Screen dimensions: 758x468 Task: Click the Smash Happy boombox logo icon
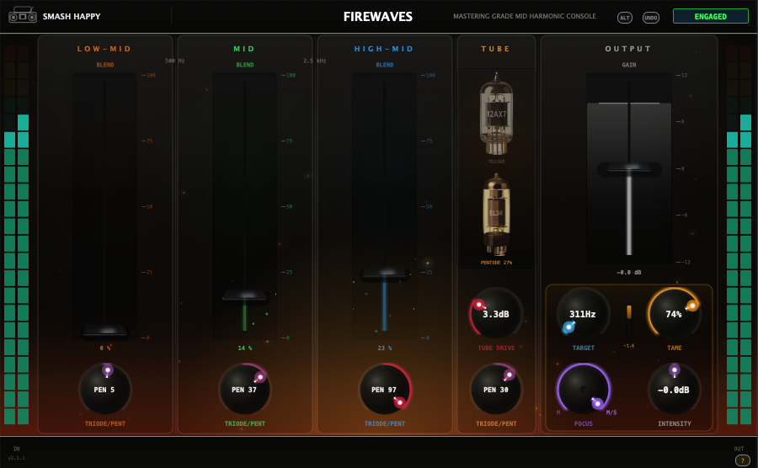click(23, 14)
